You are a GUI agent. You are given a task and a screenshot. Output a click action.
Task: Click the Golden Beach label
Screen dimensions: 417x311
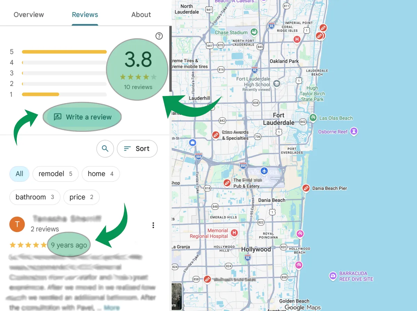[294, 301]
